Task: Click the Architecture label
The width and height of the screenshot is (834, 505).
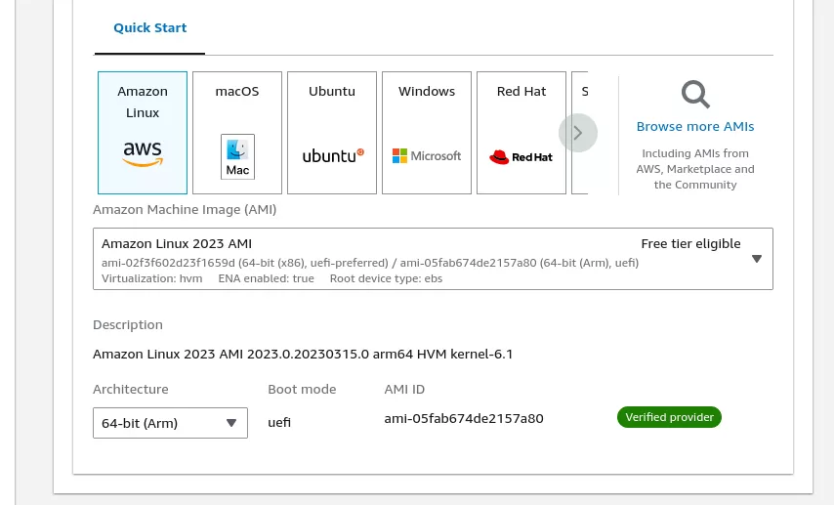Action: tap(130, 389)
